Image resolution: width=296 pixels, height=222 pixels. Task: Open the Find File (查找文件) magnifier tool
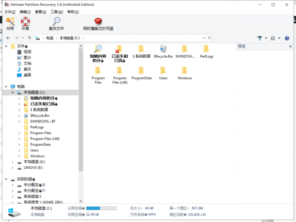point(56,24)
